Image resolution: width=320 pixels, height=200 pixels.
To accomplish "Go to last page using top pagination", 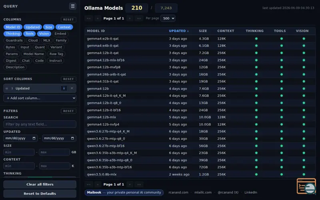I will tap(139, 18).
